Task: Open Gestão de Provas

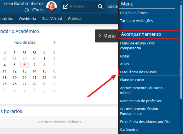Action: point(134,13)
